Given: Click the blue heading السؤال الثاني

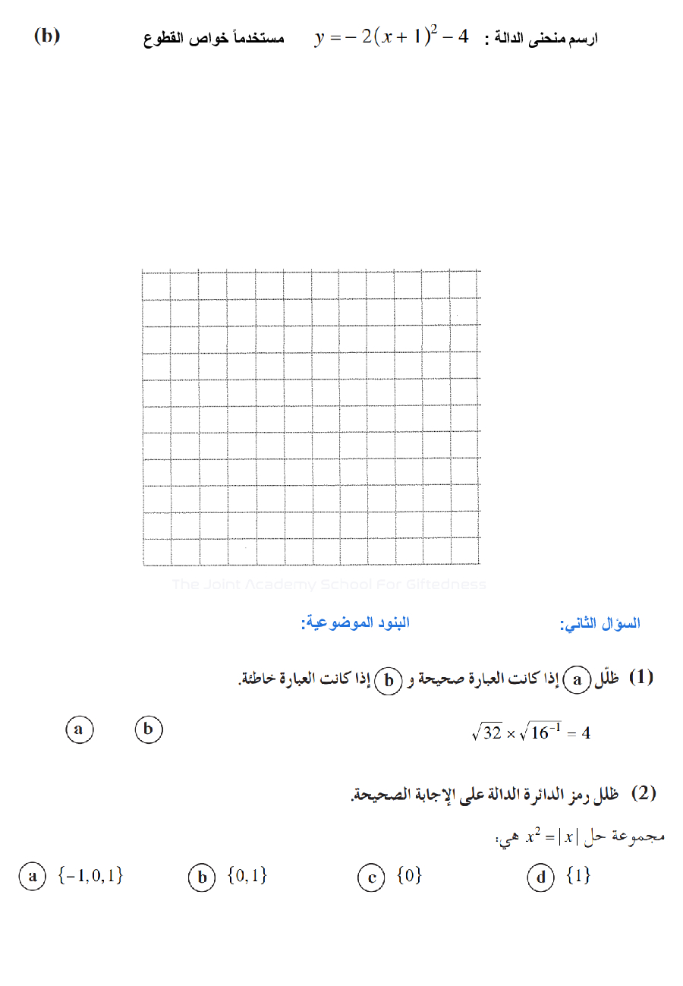Looking at the screenshot, I should pyautogui.click(x=600, y=624).
